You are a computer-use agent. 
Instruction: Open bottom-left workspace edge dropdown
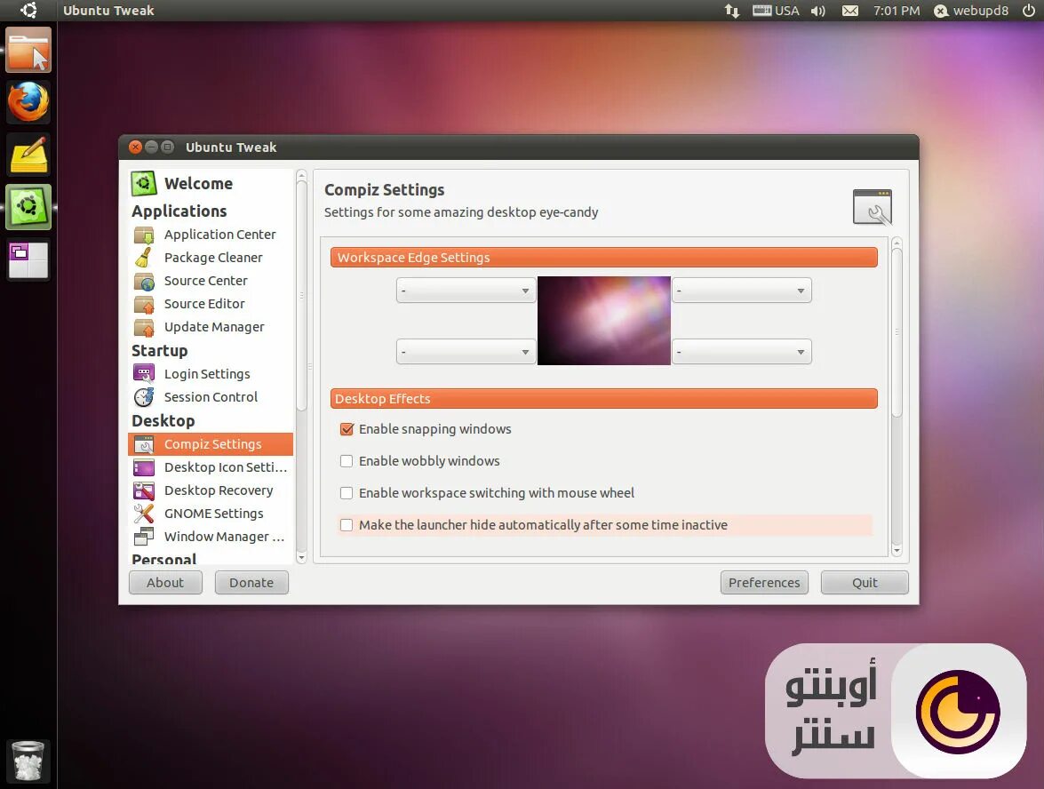tap(466, 352)
